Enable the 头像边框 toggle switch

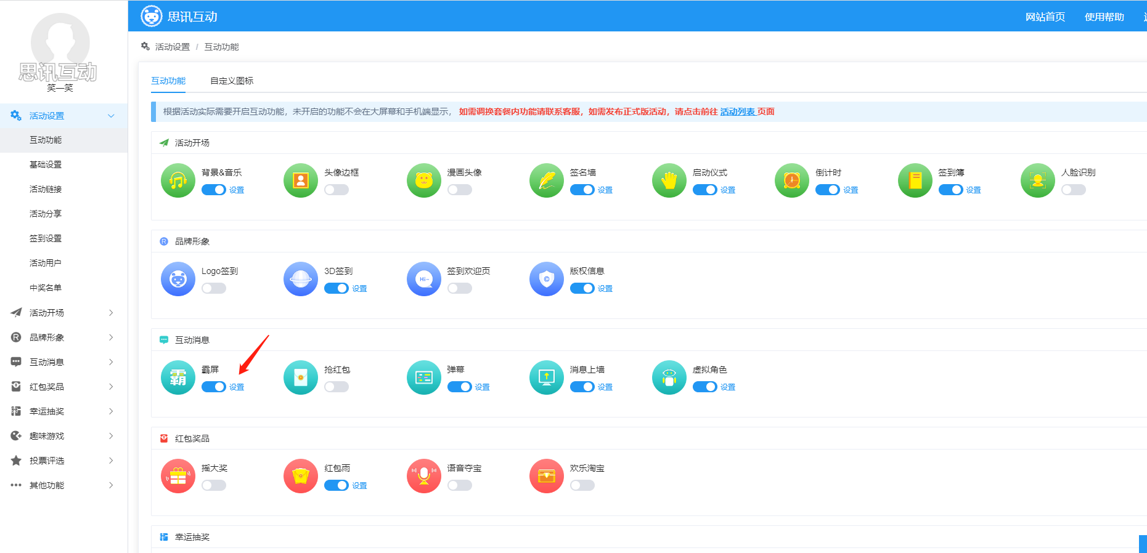337,190
